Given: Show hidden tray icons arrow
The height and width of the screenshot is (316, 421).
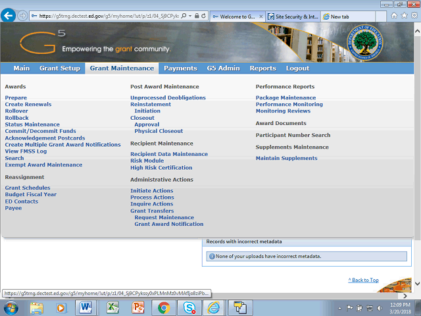Looking at the screenshot, I should 339,308.
